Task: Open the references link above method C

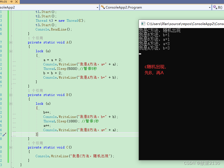Action: 35,143
